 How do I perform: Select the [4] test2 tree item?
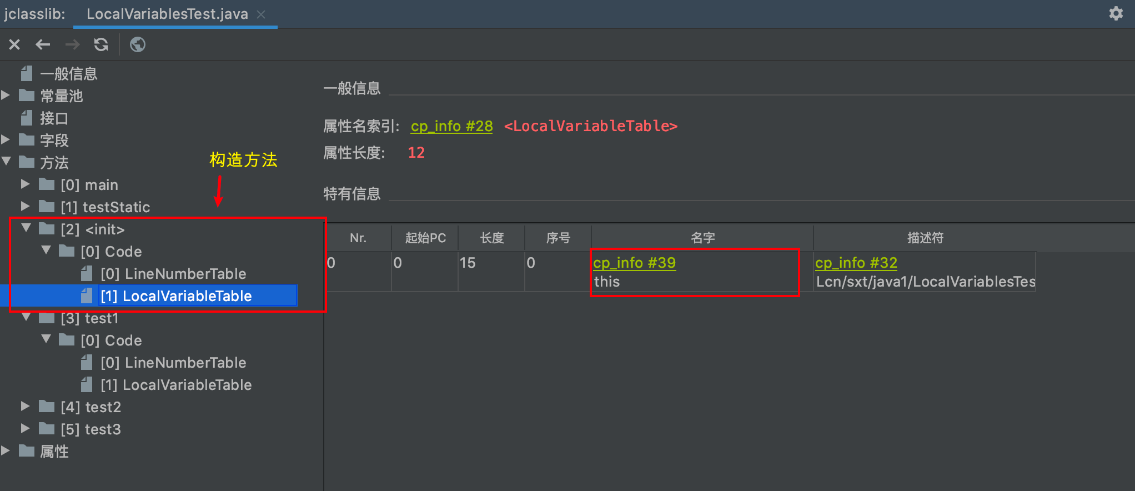(91, 407)
